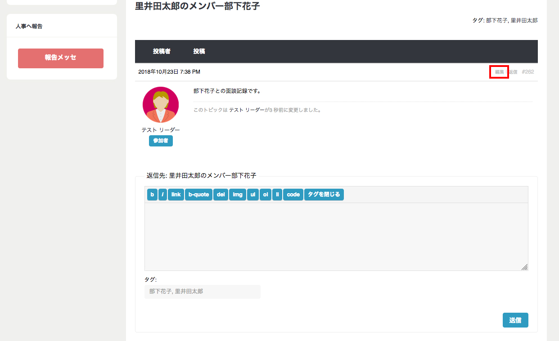Insert a hyperlink using 'link' button
Image resolution: width=559 pixels, height=341 pixels.
176,195
